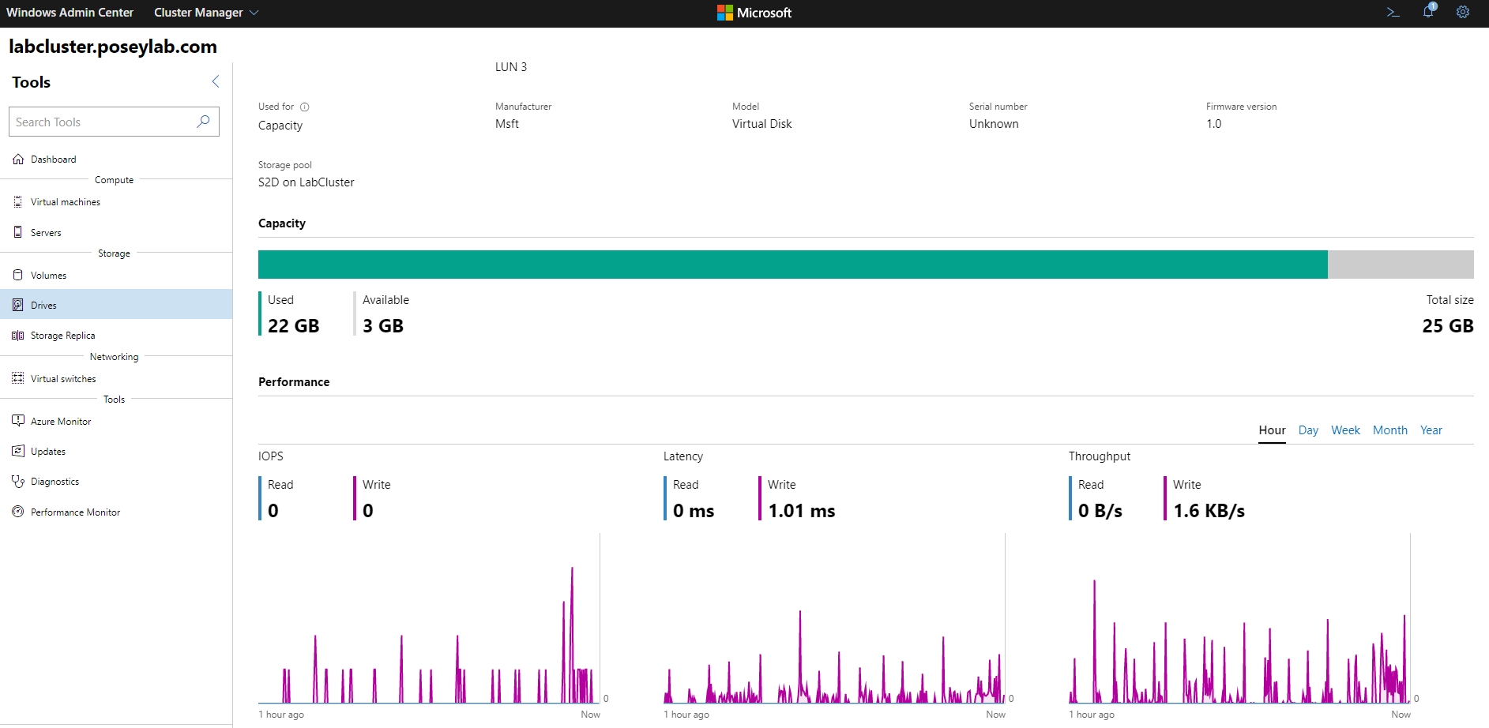
Task: Click inside the Search Tools field
Action: pyautogui.click(x=103, y=122)
